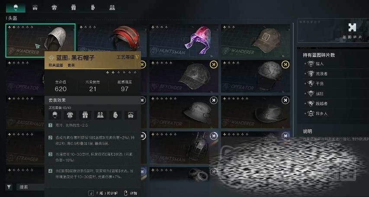Toggle white ring badge on Operator bucket hat
Screen dimensions: 369x197
point(214,100)
